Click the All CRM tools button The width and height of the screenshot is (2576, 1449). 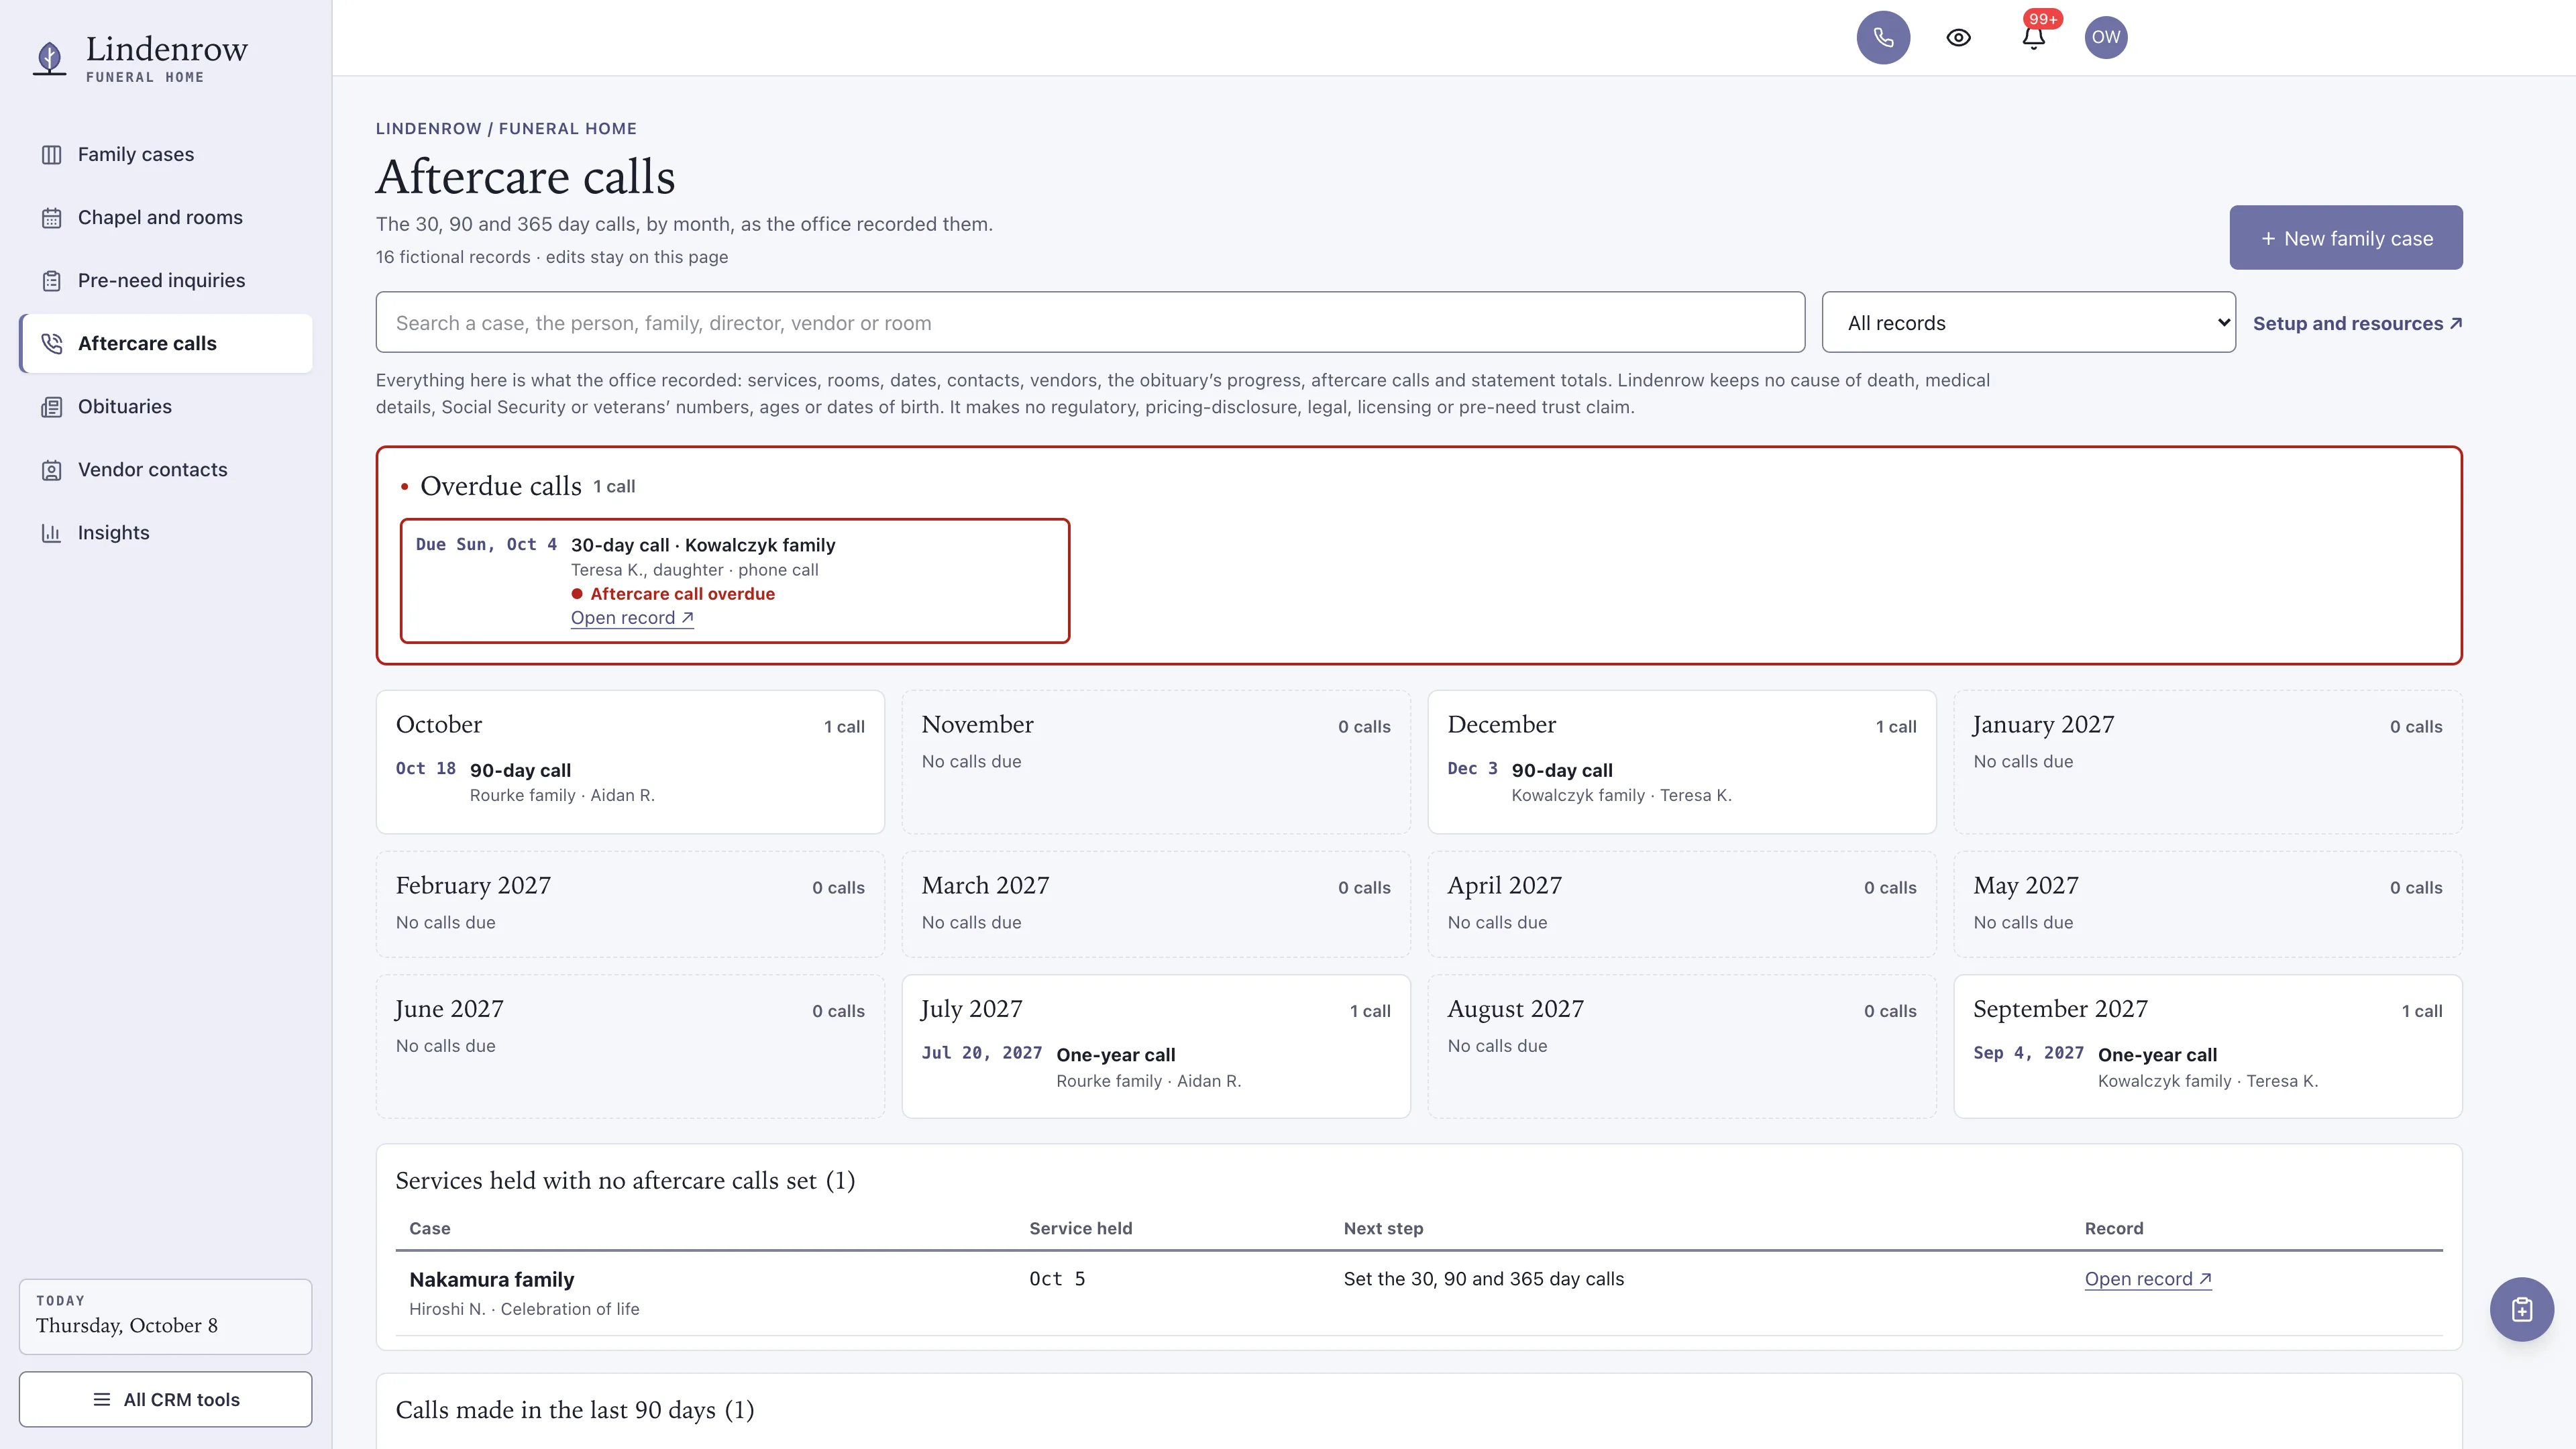pos(166,1399)
